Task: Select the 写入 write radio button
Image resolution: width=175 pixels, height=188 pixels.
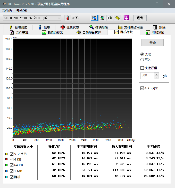Action: click(x=142, y=60)
